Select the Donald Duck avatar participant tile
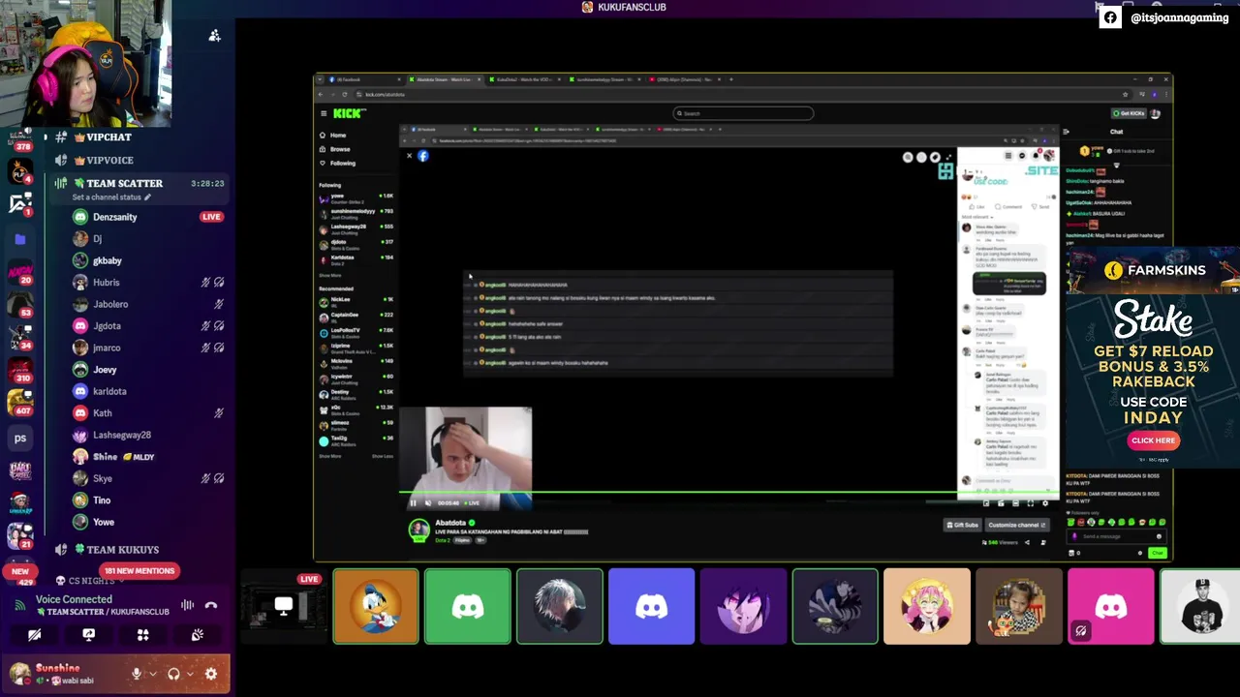This screenshot has height=697, width=1240. tap(376, 606)
